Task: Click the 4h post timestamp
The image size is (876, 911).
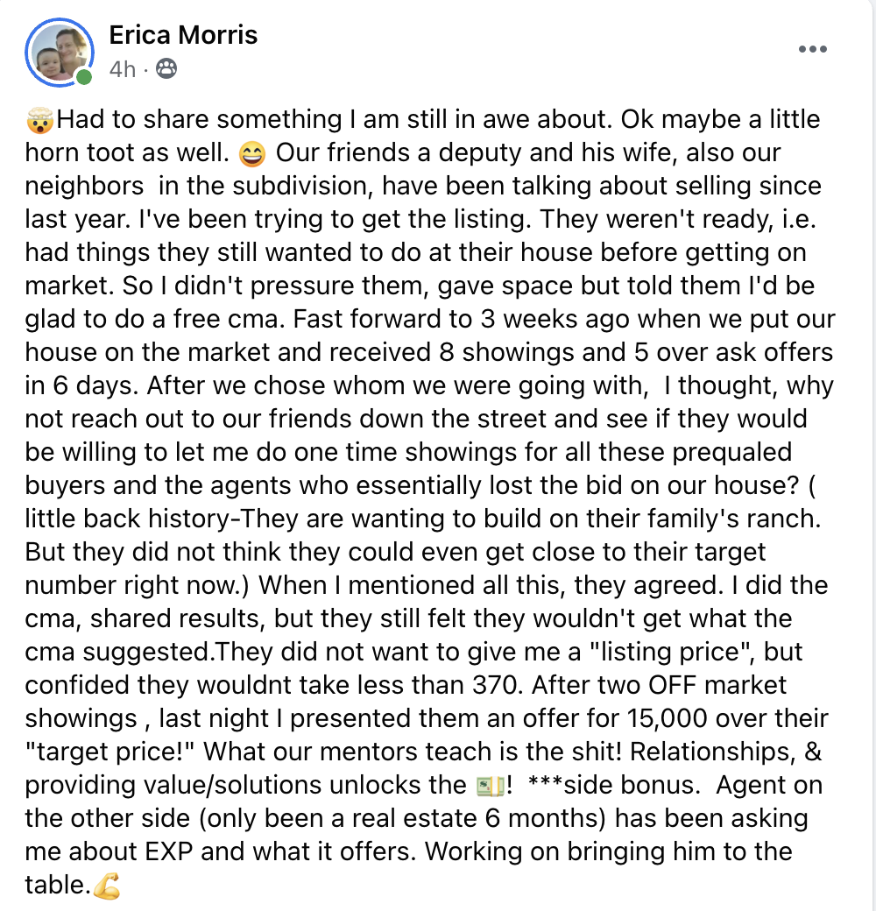Action: tap(123, 69)
